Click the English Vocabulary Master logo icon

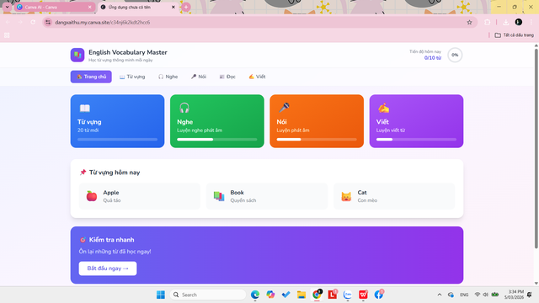tap(77, 55)
